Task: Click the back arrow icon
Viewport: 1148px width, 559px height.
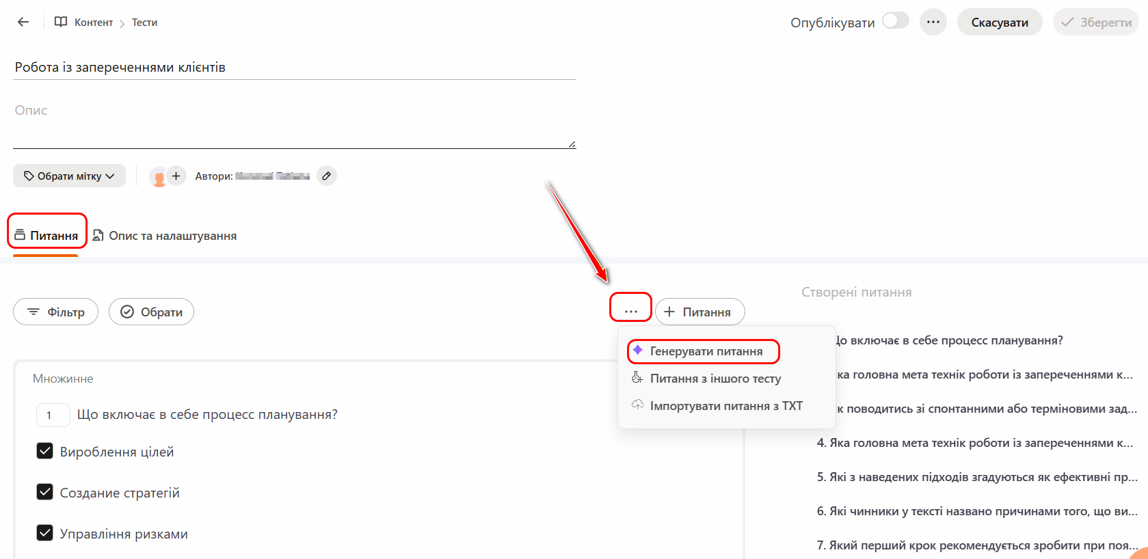Action: point(23,22)
